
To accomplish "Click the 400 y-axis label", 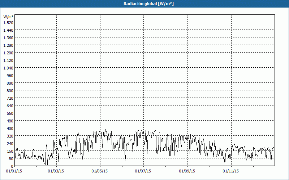I will point(10,129).
